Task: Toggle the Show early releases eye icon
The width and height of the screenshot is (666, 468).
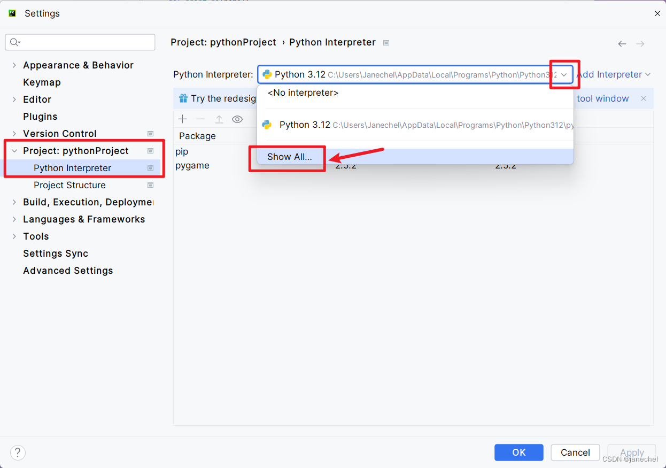Action: pyautogui.click(x=237, y=119)
